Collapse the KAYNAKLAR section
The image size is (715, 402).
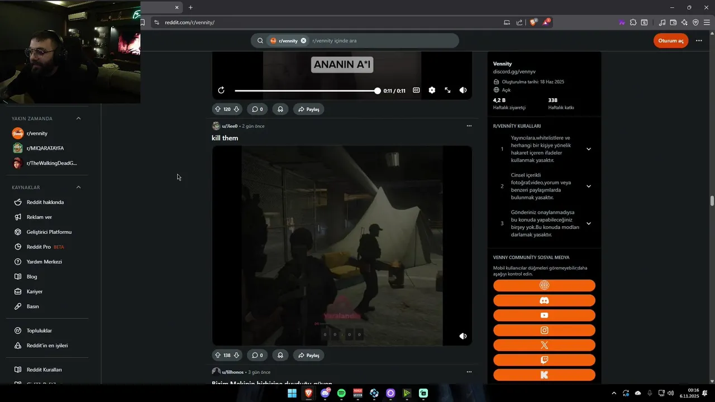click(x=78, y=188)
